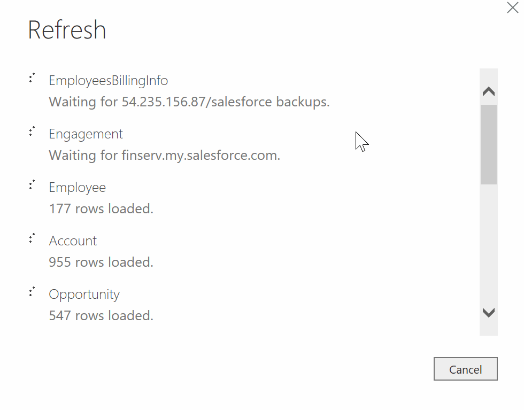The width and height of the screenshot is (524, 410).
Task: Click the scrollbar track below the thumb
Action: point(488,246)
